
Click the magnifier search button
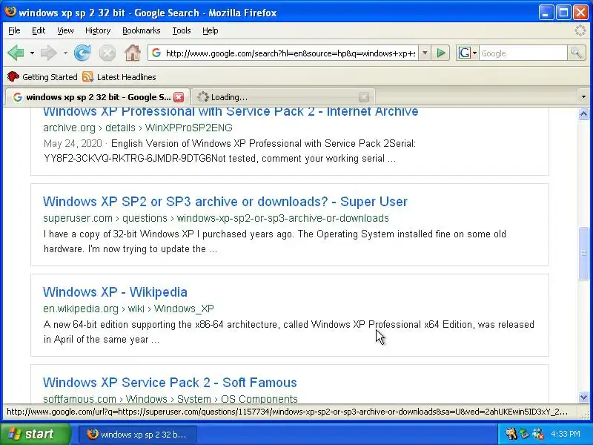[x=577, y=53]
